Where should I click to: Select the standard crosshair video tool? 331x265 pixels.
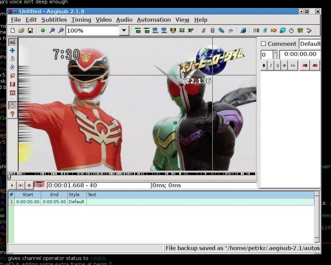point(12,42)
